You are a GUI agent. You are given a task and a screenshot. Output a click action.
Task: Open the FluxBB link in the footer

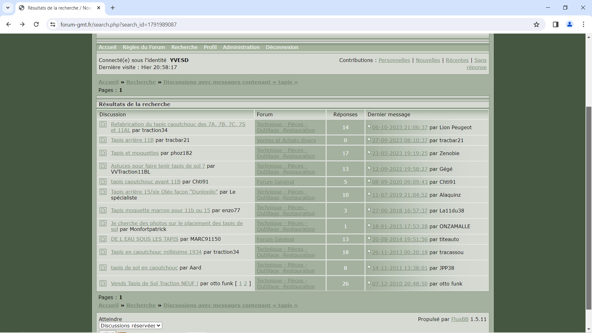(460, 319)
